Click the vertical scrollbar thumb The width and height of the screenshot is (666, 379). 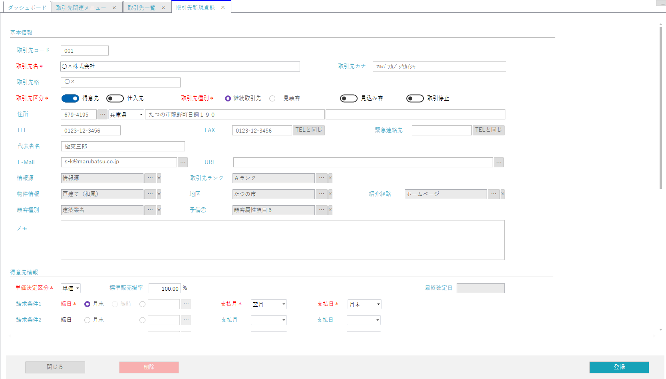coord(661,108)
